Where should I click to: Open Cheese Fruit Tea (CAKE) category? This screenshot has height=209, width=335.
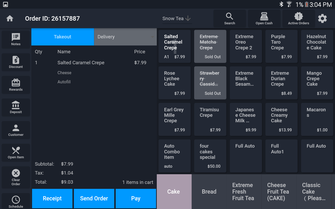click(279, 191)
